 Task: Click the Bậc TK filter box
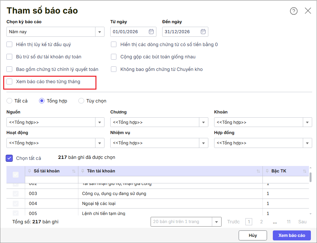[286, 180]
